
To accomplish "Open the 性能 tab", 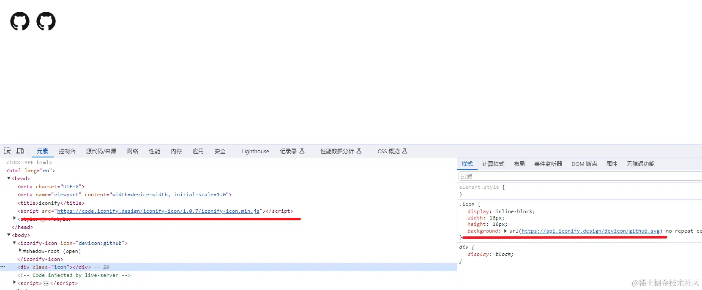I will (x=154, y=151).
